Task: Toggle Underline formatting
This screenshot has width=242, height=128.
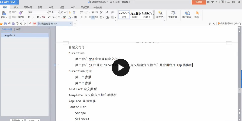Action: tap(38, 17)
